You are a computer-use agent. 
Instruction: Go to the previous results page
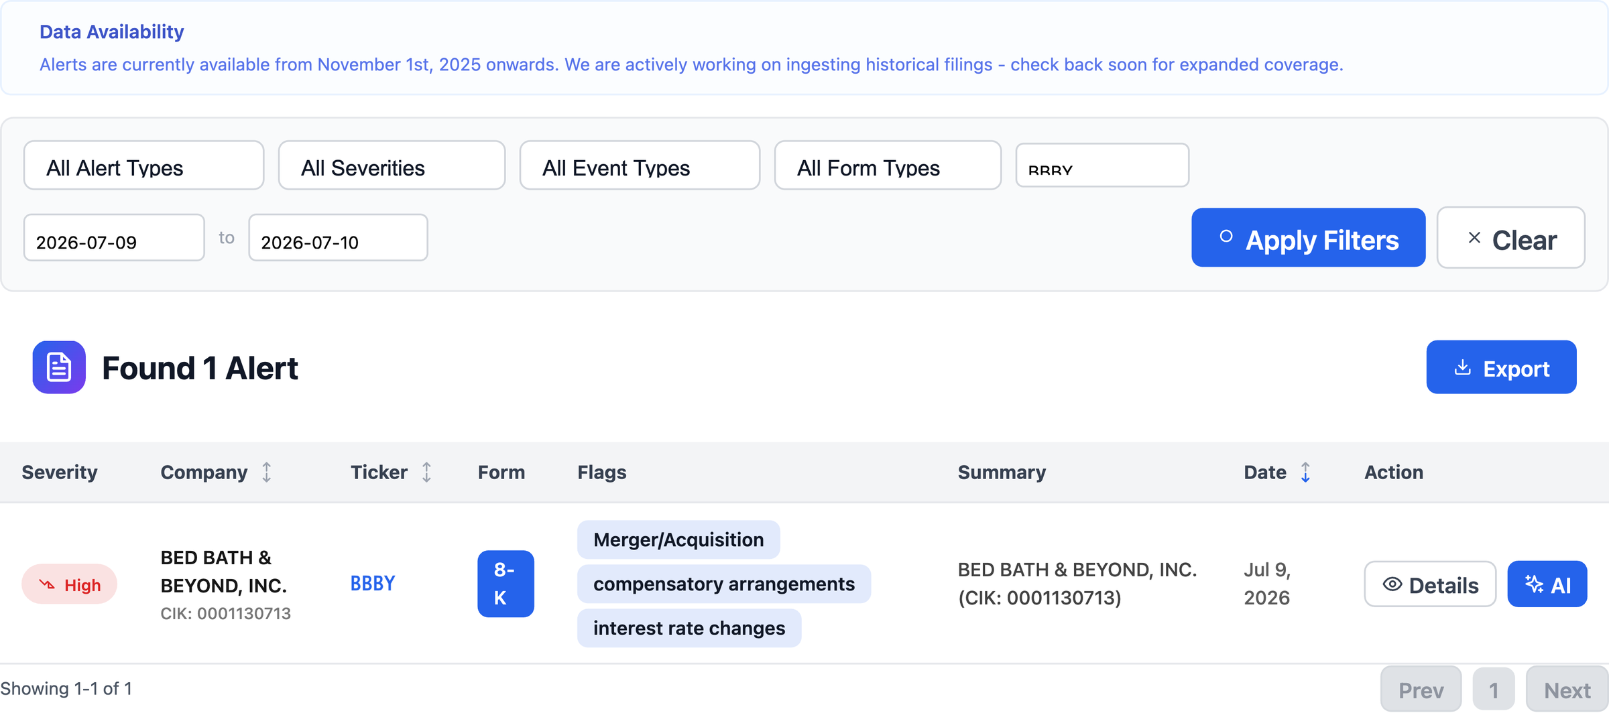[x=1421, y=690]
